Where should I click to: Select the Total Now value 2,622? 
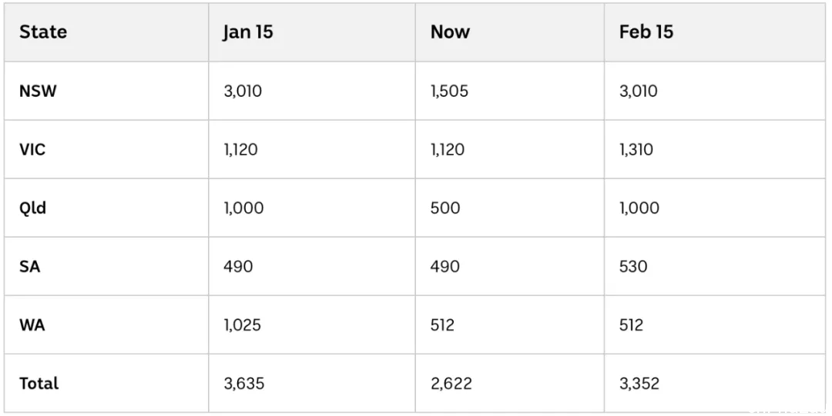click(x=451, y=383)
